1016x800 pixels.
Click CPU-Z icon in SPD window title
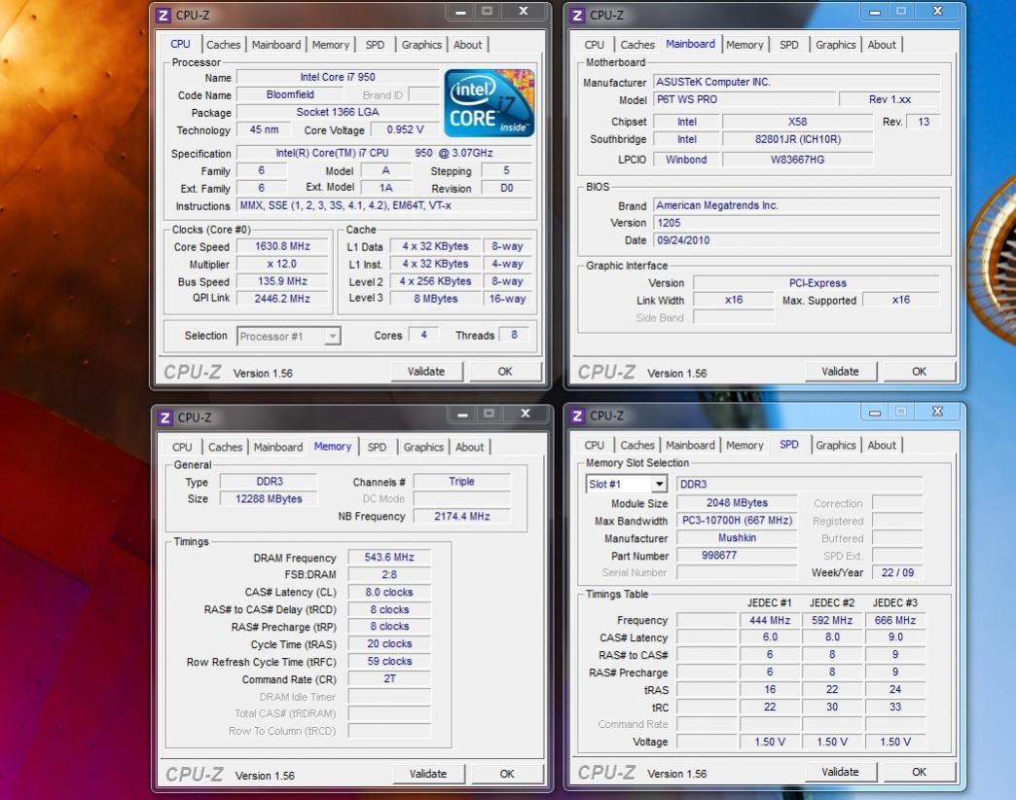point(577,416)
